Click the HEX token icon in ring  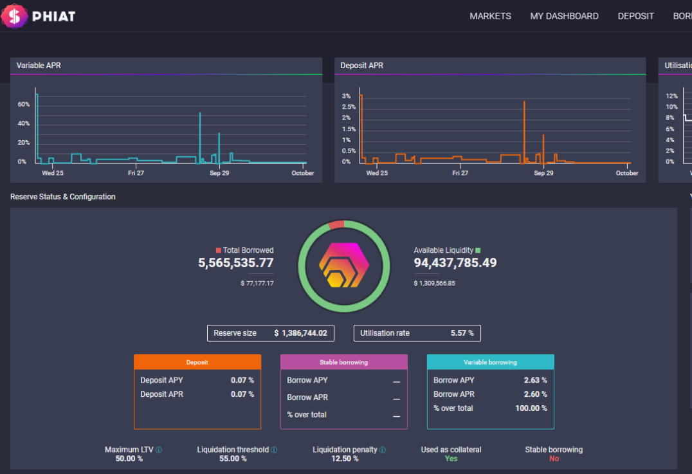click(344, 265)
